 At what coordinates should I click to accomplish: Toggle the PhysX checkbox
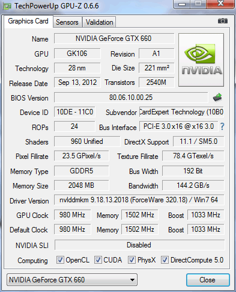click(x=132, y=260)
